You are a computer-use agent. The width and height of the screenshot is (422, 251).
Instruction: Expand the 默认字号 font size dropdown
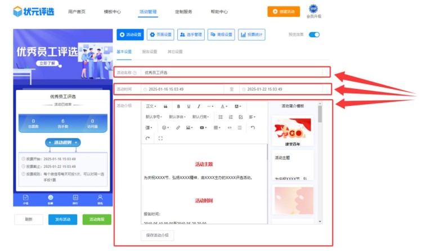pyautogui.click(x=154, y=117)
